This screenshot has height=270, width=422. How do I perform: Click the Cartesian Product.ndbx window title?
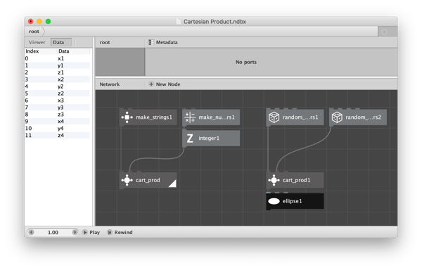(215, 22)
